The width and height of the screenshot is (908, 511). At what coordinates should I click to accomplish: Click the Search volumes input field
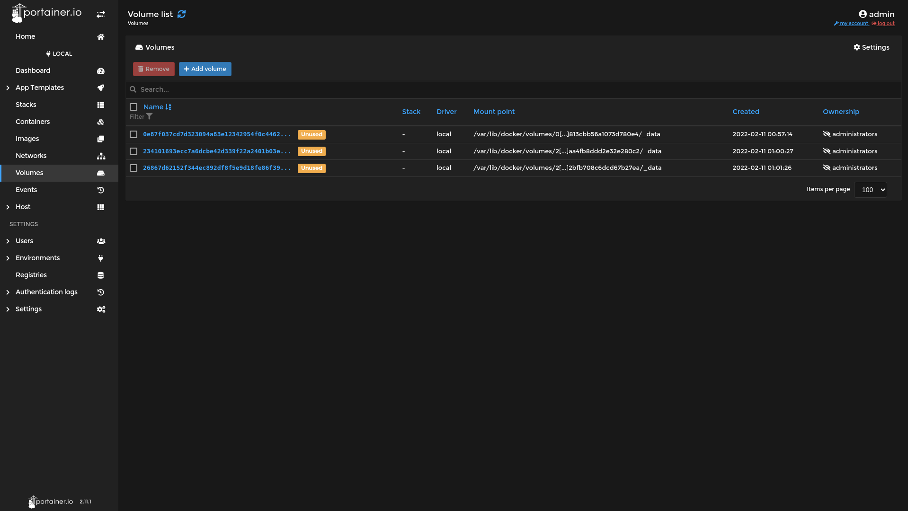pos(513,89)
